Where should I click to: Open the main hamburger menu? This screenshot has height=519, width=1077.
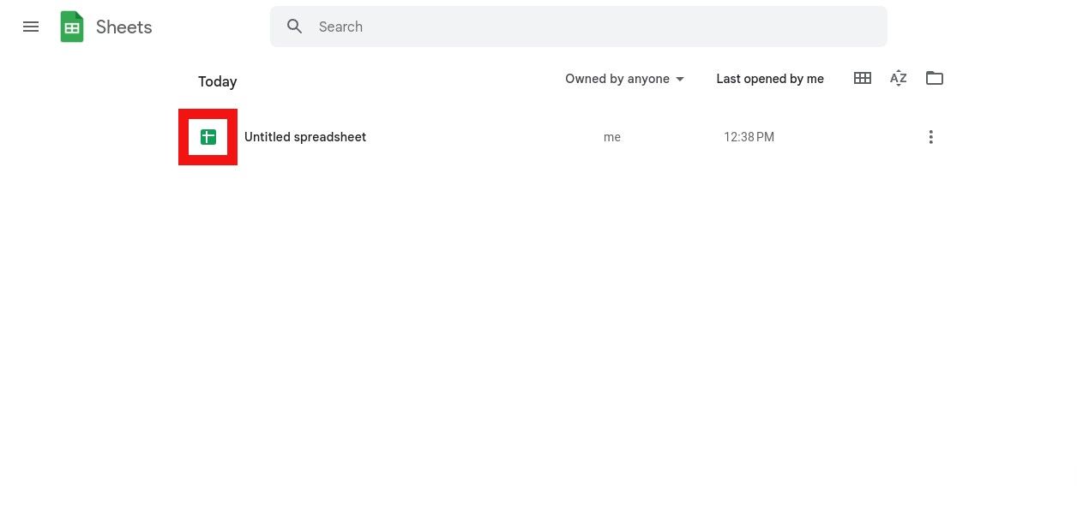[x=31, y=27]
